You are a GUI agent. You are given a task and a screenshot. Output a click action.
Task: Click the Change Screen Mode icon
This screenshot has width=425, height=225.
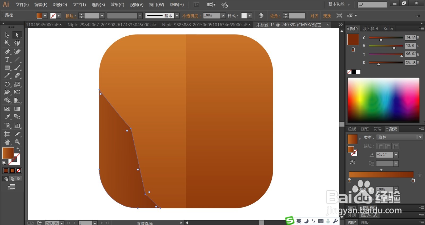click(x=11, y=187)
